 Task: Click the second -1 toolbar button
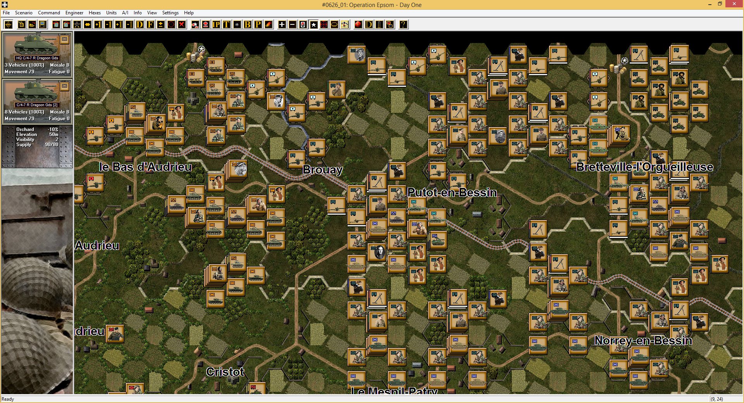pos(129,25)
